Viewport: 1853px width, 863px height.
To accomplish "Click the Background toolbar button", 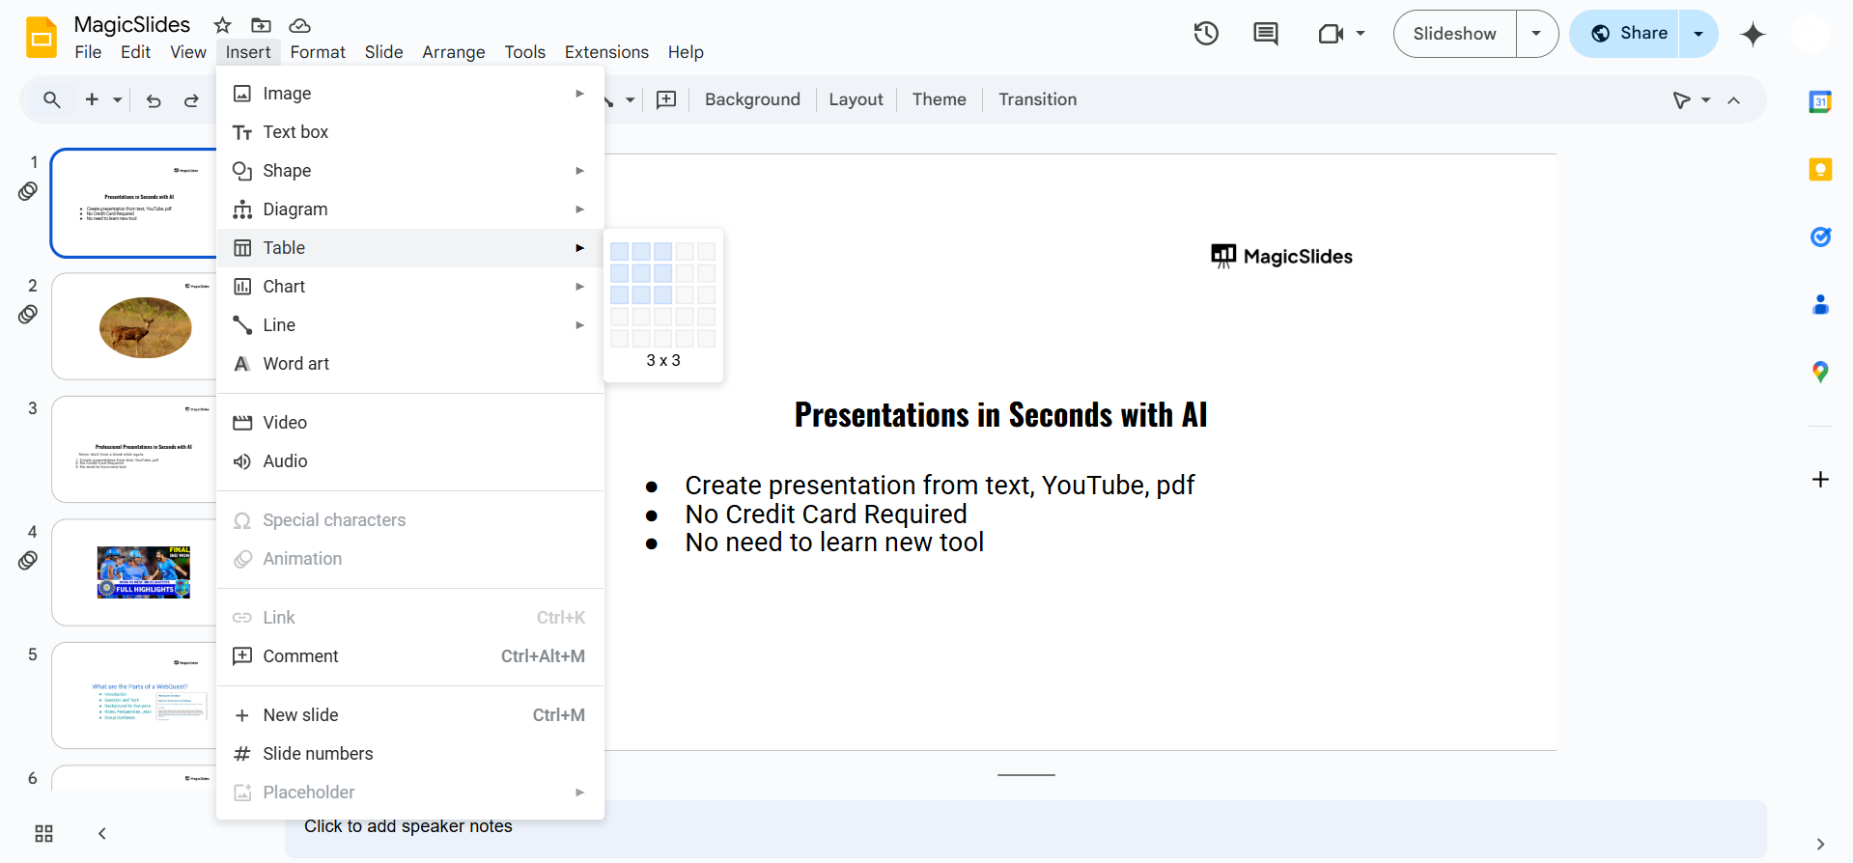I will tap(752, 99).
